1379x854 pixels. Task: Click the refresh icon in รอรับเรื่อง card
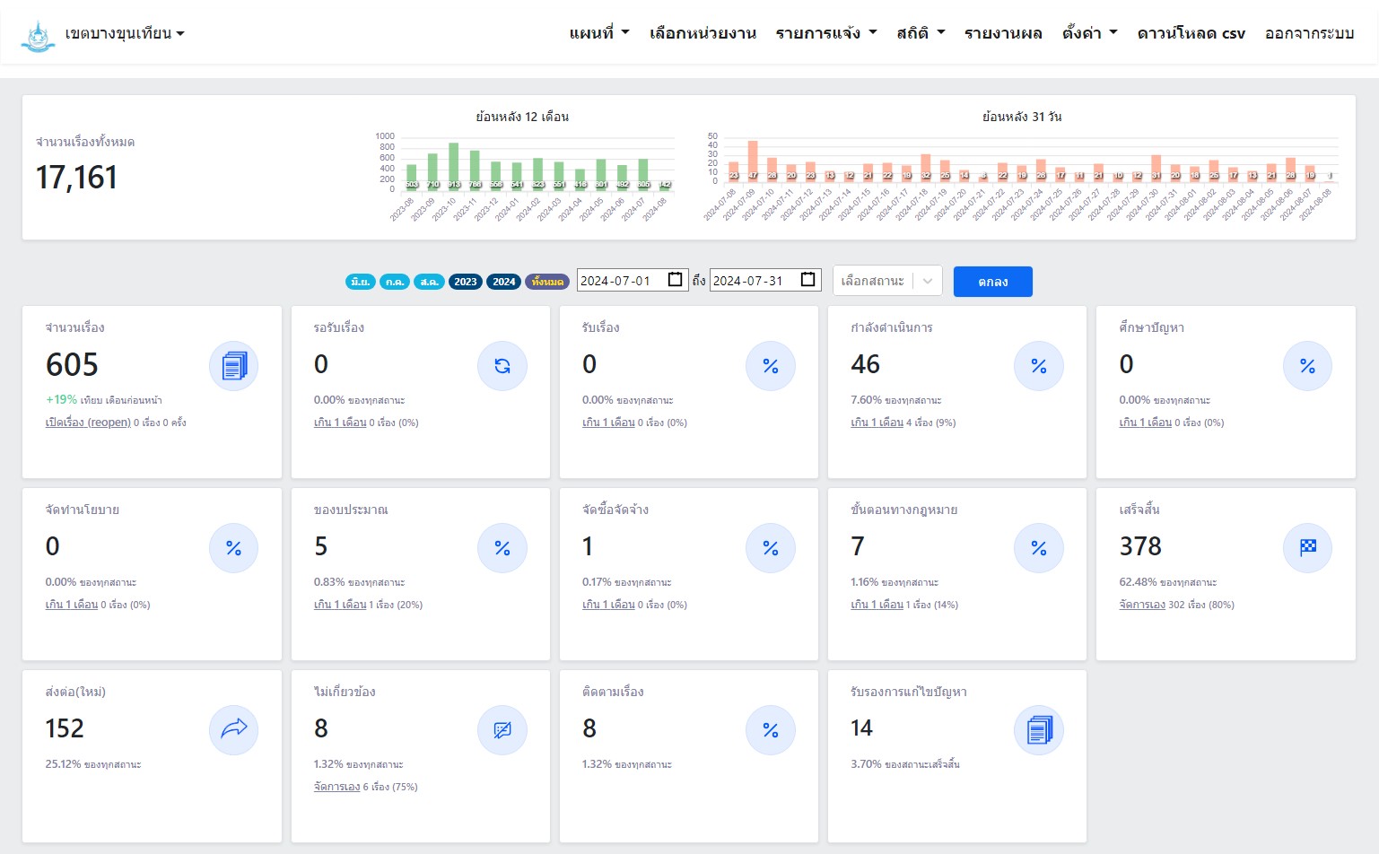coord(502,366)
